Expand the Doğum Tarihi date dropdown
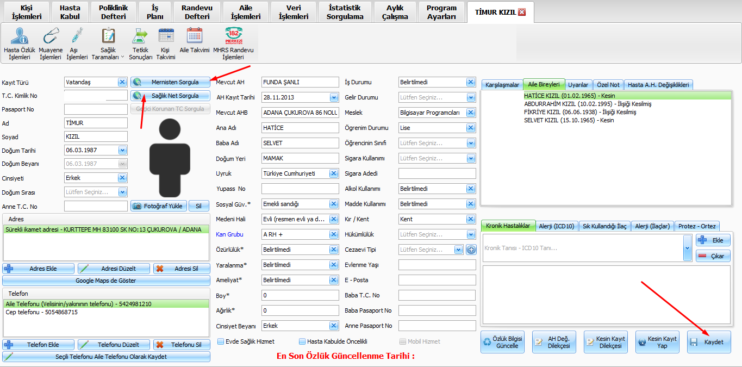This screenshot has height=367, width=742. pos(122,150)
